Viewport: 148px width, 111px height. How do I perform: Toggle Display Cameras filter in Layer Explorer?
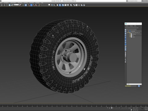point(125,35)
